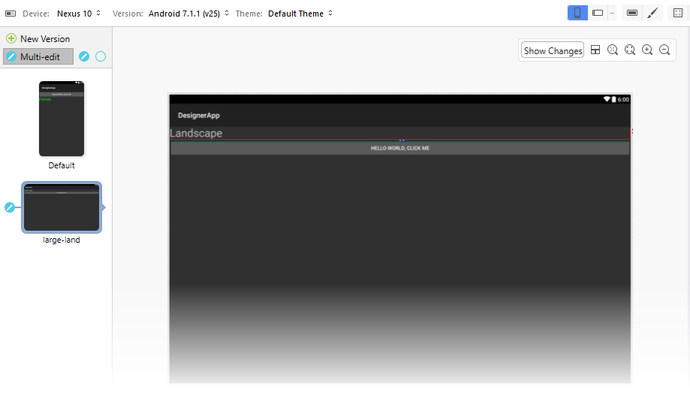The height and width of the screenshot is (396, 690).
Task: Zoom out with the minus magnifier
Action: tap(664, 50)
